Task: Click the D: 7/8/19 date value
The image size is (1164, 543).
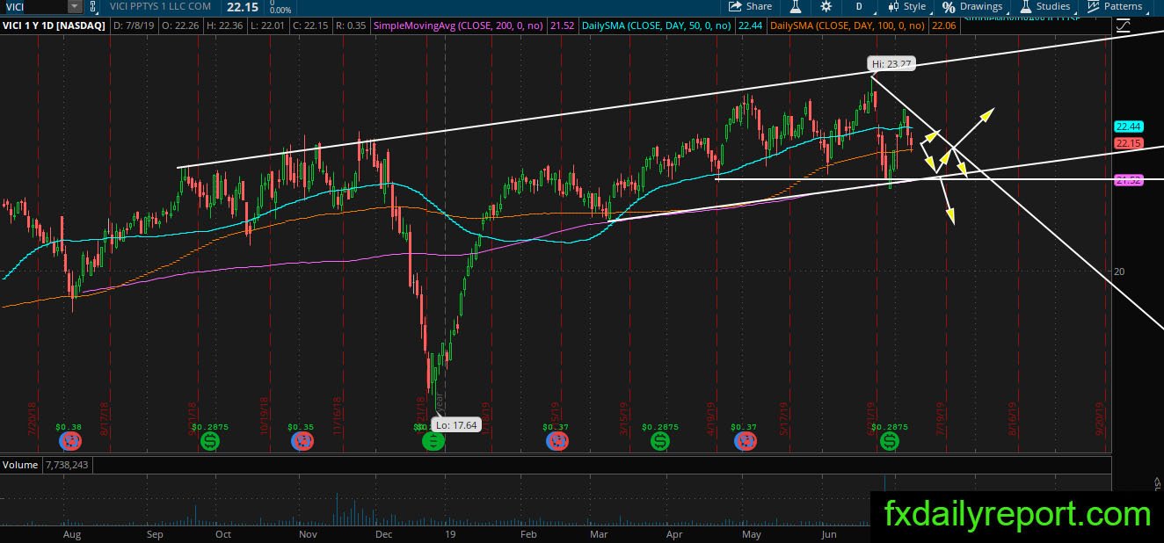Action: tap(134, 26)
